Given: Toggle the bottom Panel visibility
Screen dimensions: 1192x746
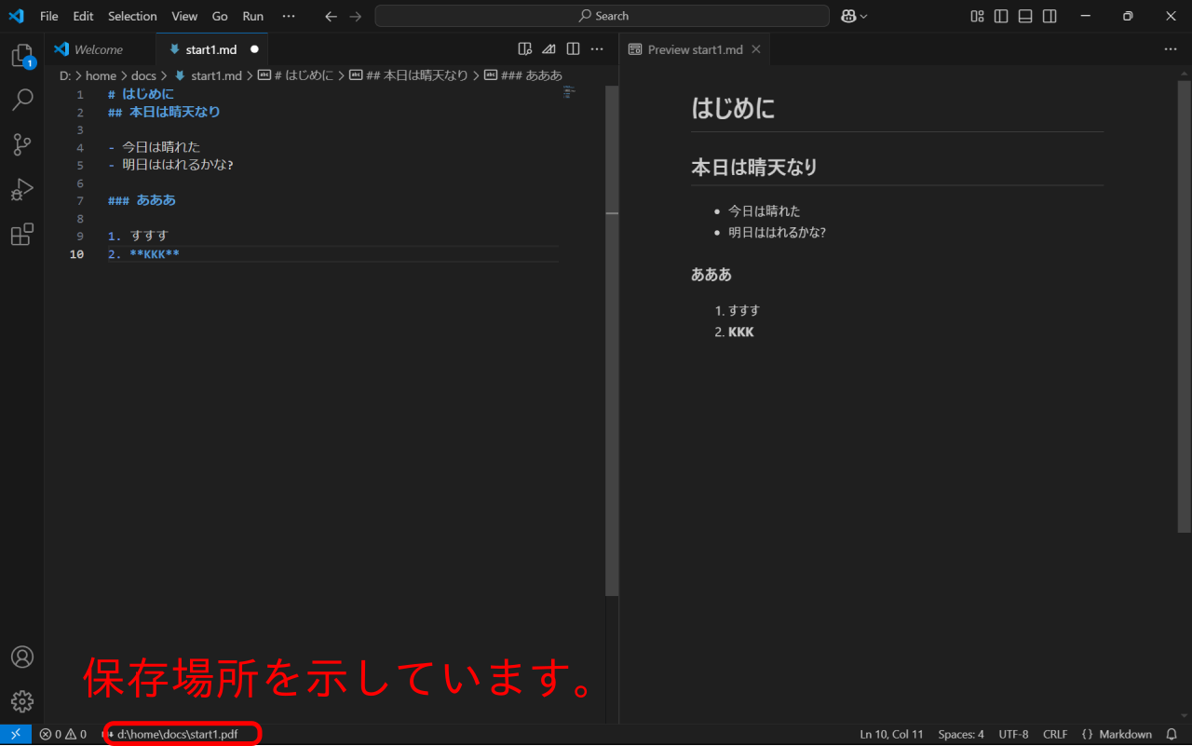Looking at the screenshot, I should 1025,16.
